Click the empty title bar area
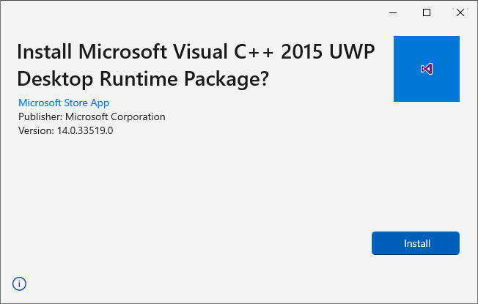The height and width of the screenshot is (304, 478). tap(183, 12)
